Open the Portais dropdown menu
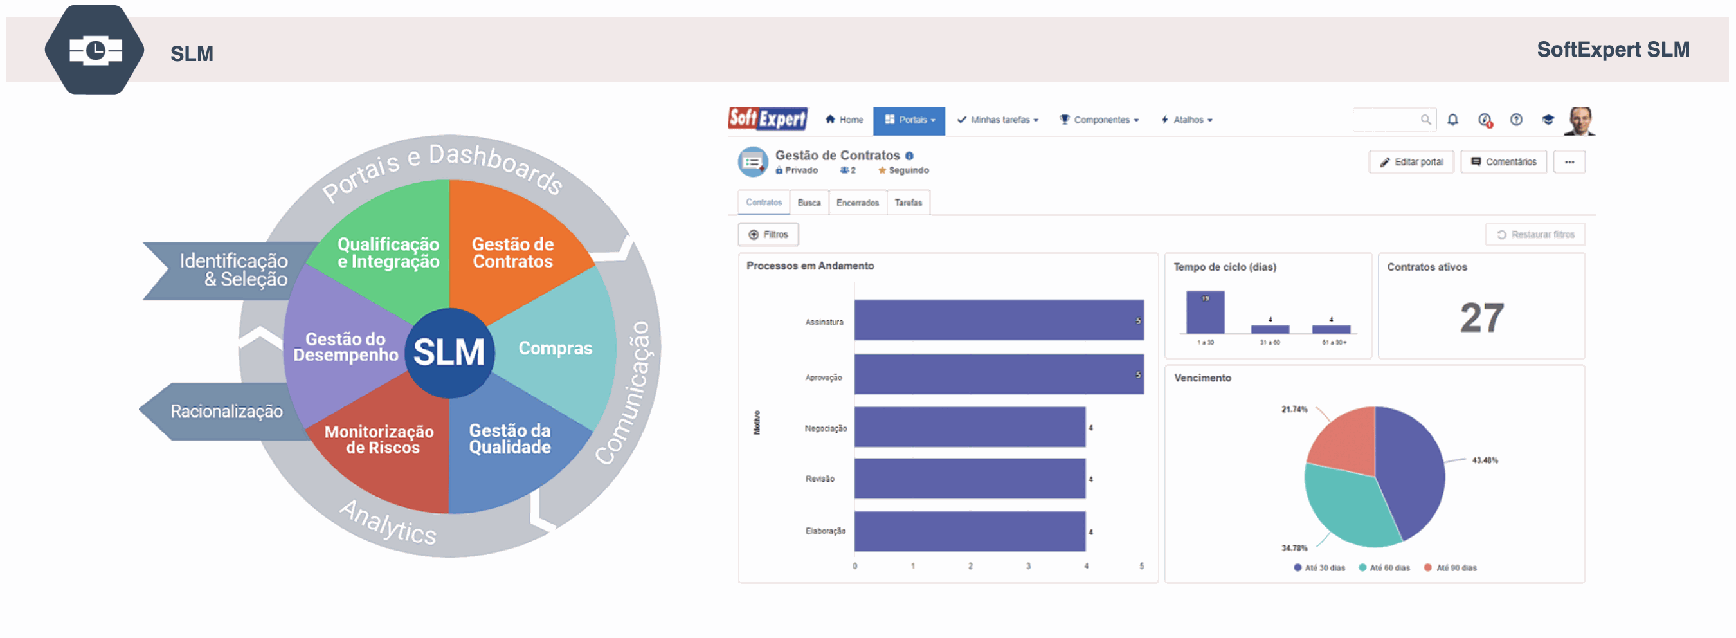Image resolution: width=1736 pixels, height=638 pixels. (909, 120)
